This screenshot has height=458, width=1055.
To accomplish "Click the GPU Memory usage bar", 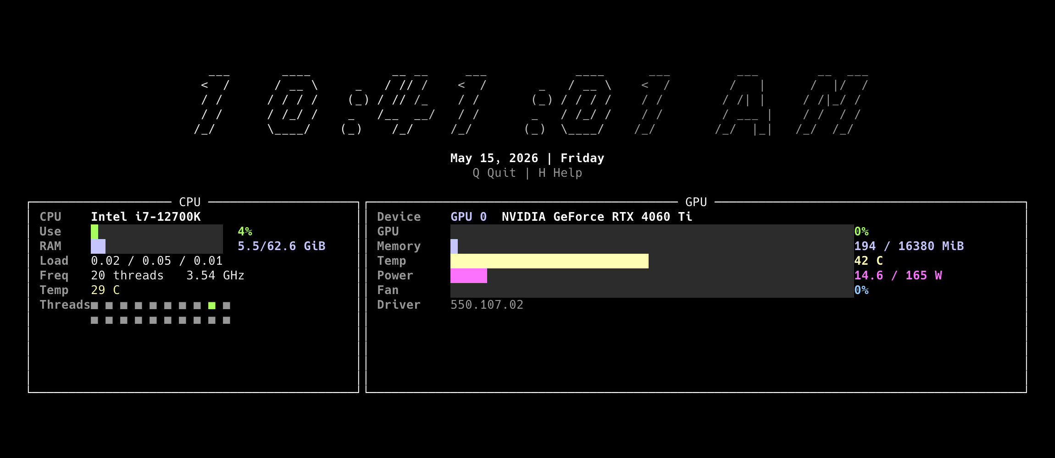I will click(652, 246).
